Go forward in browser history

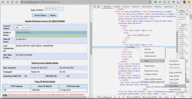(x=7, y=2)
